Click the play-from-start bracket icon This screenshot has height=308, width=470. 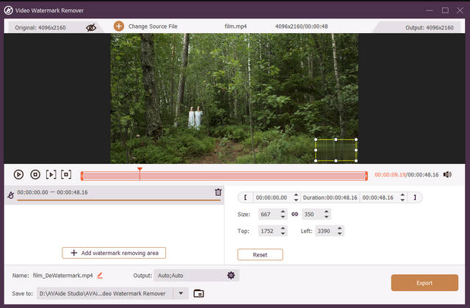tap(51, 174)
